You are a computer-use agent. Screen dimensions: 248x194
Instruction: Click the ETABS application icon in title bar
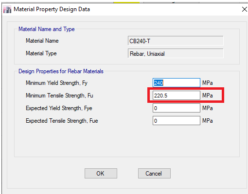(7, 9)
